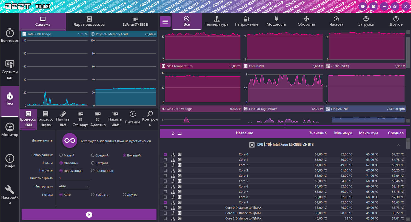This screenshot has height=222, width=411.
Task: Select the Память VRAM test
Action: click(115, 119)
